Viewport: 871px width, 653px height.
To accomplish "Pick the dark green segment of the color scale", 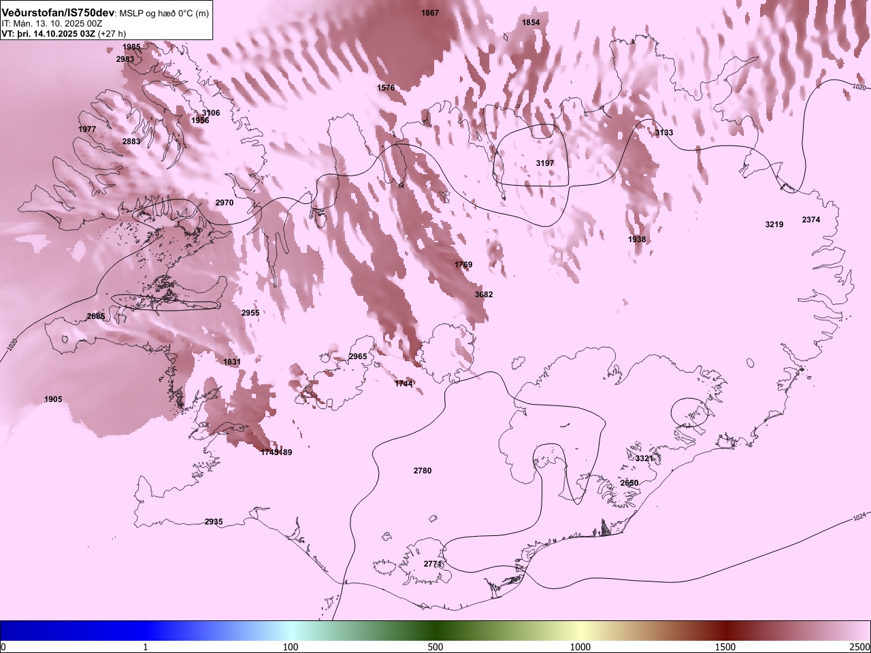I will pos(435,631).
